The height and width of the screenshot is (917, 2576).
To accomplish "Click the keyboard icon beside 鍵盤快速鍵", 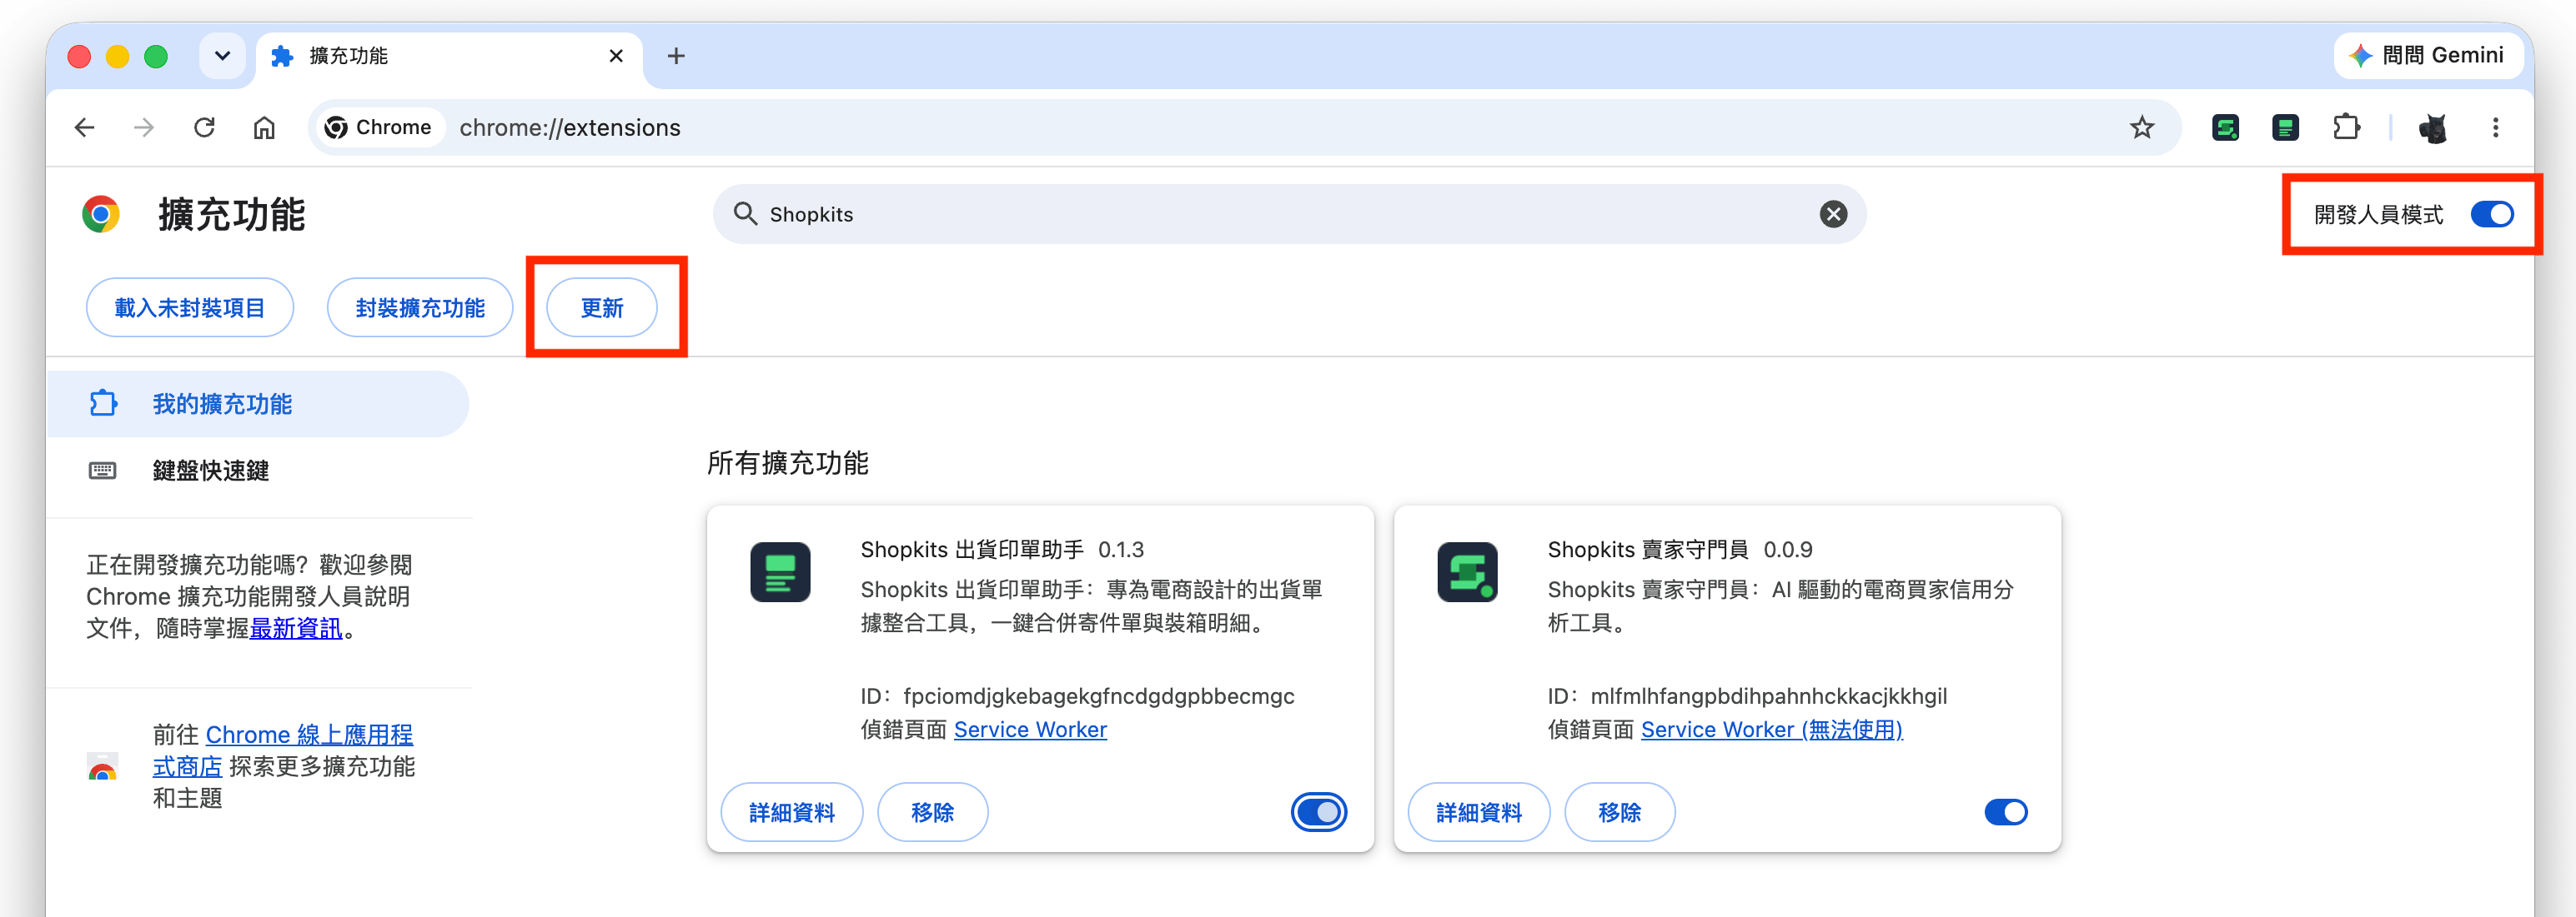I will click(x=103, y=471).
